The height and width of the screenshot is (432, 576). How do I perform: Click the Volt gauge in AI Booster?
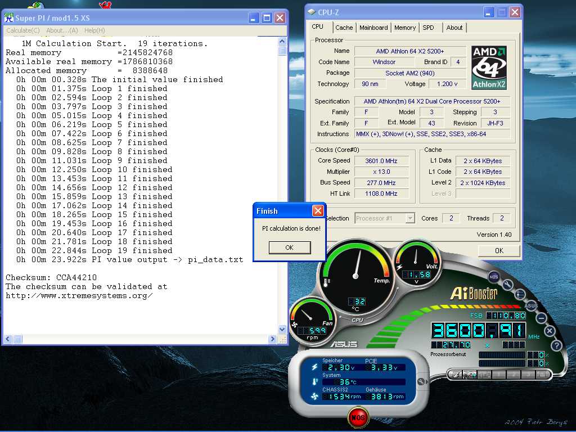(416, 263)
